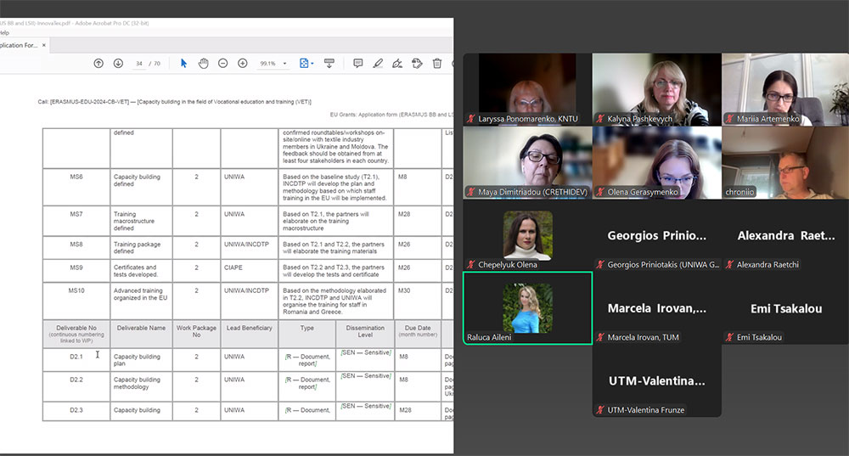849x456 pixels.
Task: Open the Help menu
Action: [x=5, y=32]
